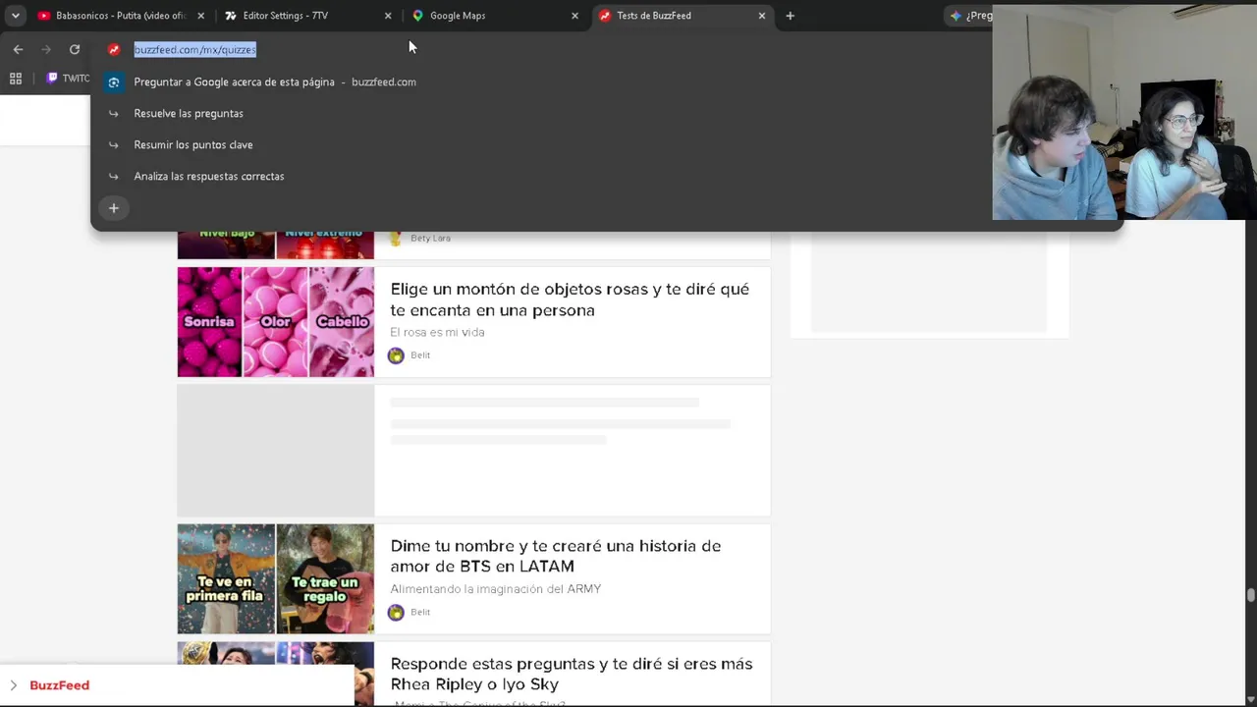The image size is (1257, 707).
Task: Select the Resumir los puntos clave suggestion
Action: point(607,144)
